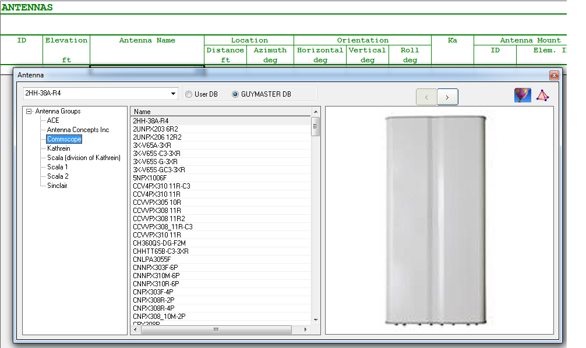Select CNLPA3055F in the list
The height and width of the screenshot is (348, 586).
[221, 259]
